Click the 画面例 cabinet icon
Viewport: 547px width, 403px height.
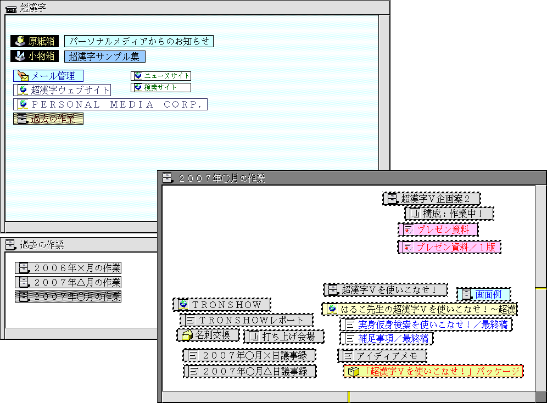point(466,294)
